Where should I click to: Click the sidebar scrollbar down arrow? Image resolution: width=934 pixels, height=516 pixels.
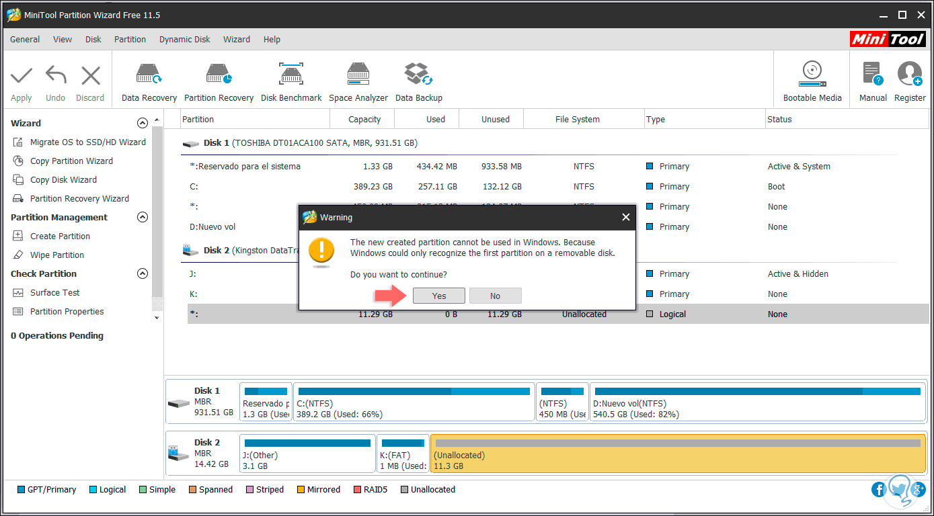coord(157,318)
